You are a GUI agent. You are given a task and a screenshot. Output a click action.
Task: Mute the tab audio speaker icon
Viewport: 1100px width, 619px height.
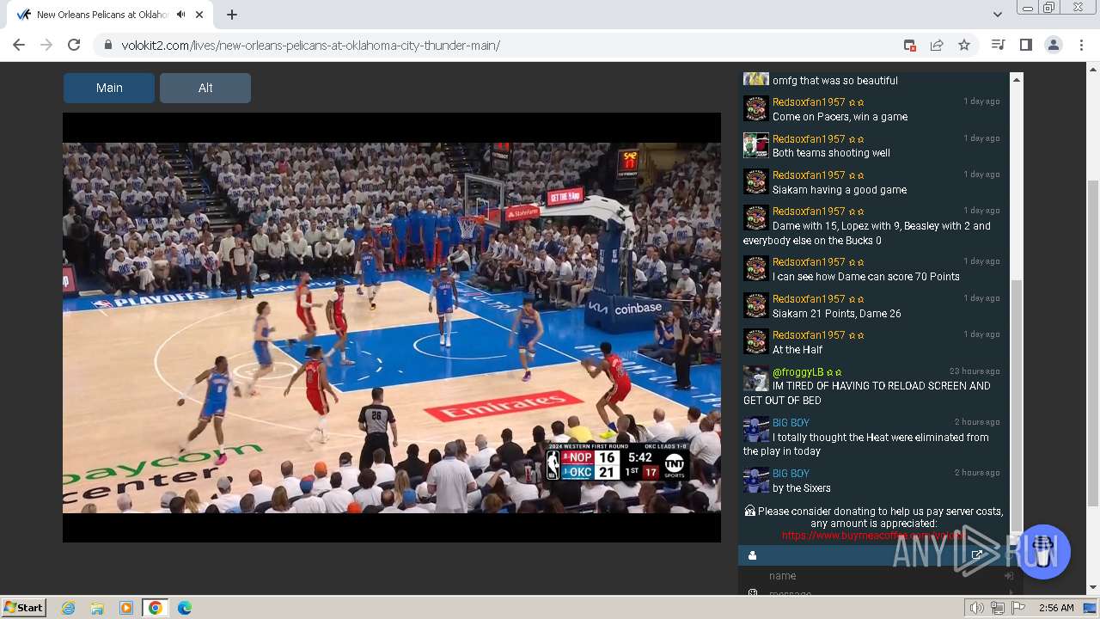click(180, 15)
